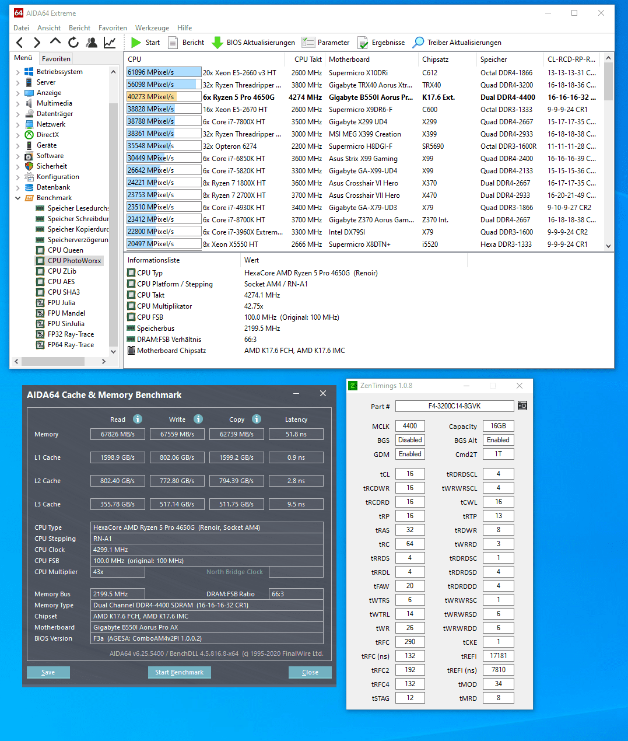The image size is (628, 741).
Task: Click the BIOS Aktualisierungen download icon
Action: [217, 42]
